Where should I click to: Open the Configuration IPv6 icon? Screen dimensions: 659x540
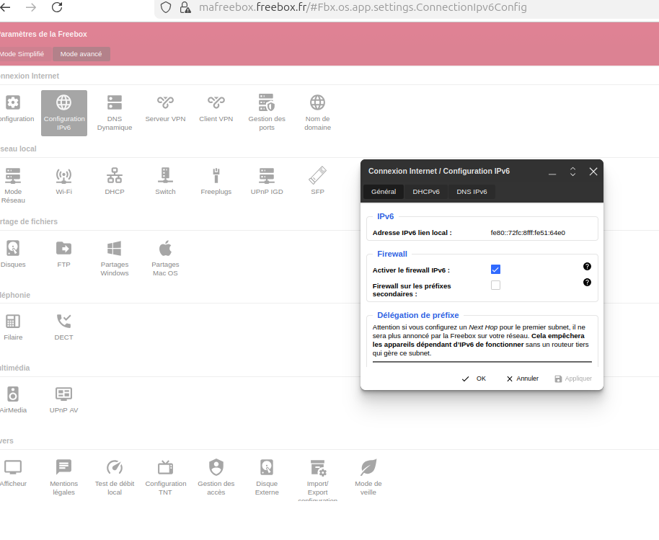64,113
